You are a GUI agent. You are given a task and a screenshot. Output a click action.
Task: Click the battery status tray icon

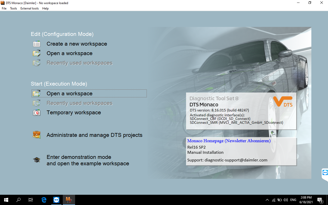coord(280,200)
